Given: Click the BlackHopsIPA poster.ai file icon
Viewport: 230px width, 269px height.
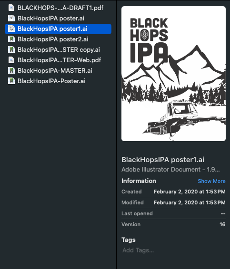Looking at the screenshot, I should pyautogui.click(x=11, y=19).
